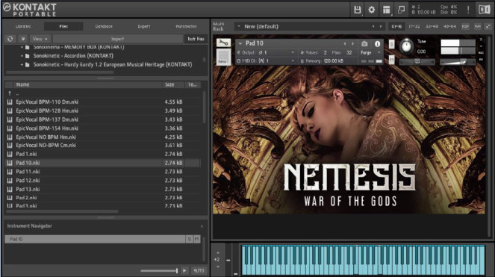495x277 pixels.
Task: Open the multi name dropdown arrow
Action: 239,27
